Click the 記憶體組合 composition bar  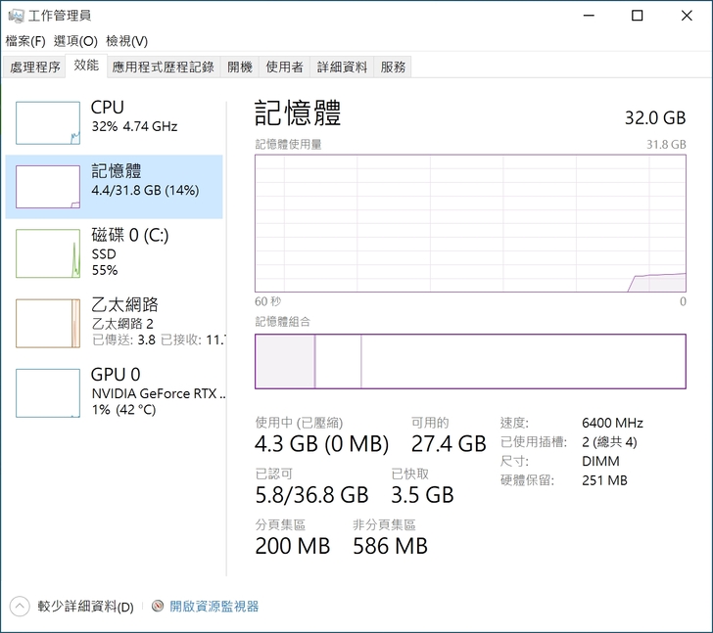(x=470, y=361)
